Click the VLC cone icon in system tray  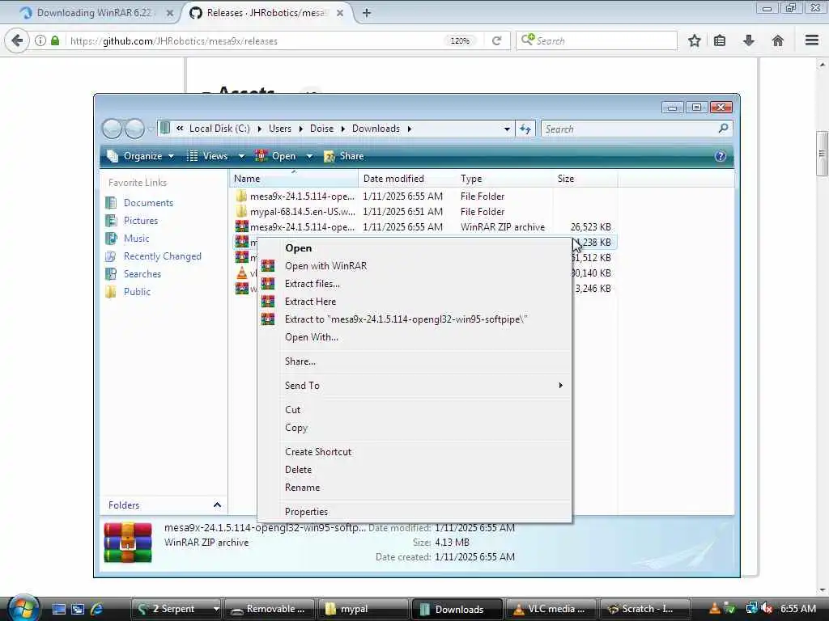tap(714, 608)
